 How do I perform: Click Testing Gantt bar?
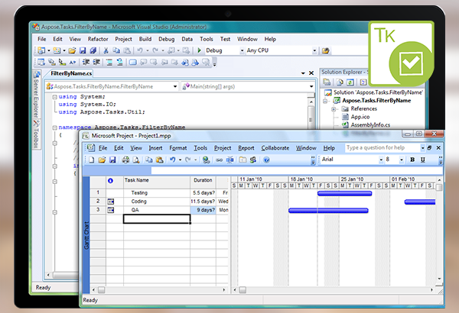pos(344,193)
